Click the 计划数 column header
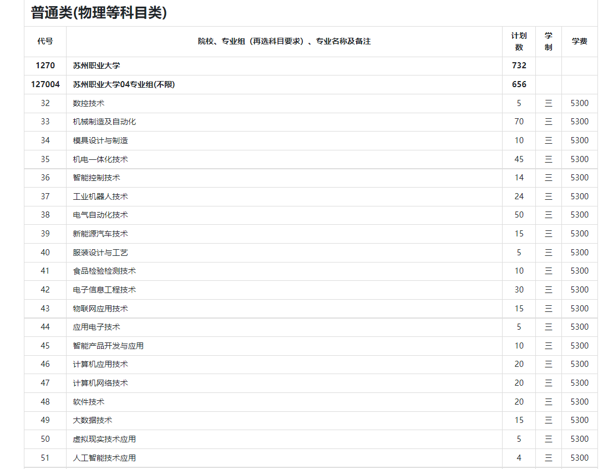Image resolution: width=608 pixels, height=469 pixels. click(x=519, y=42)
